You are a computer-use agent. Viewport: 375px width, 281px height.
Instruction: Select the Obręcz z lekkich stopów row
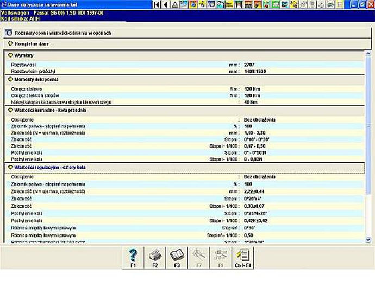184,95
